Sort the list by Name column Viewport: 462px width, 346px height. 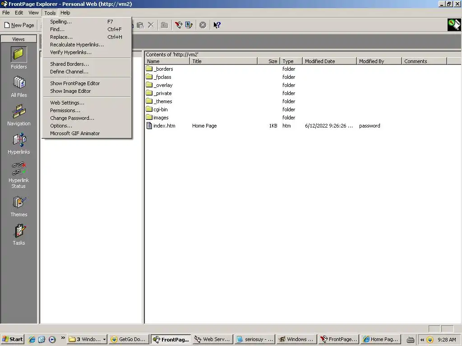click(167, 61)
